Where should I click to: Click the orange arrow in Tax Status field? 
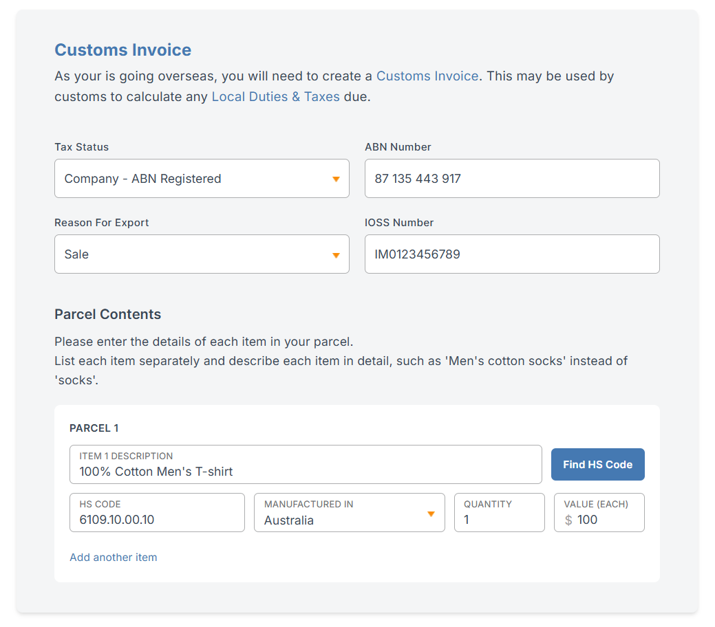coord(336,179)
